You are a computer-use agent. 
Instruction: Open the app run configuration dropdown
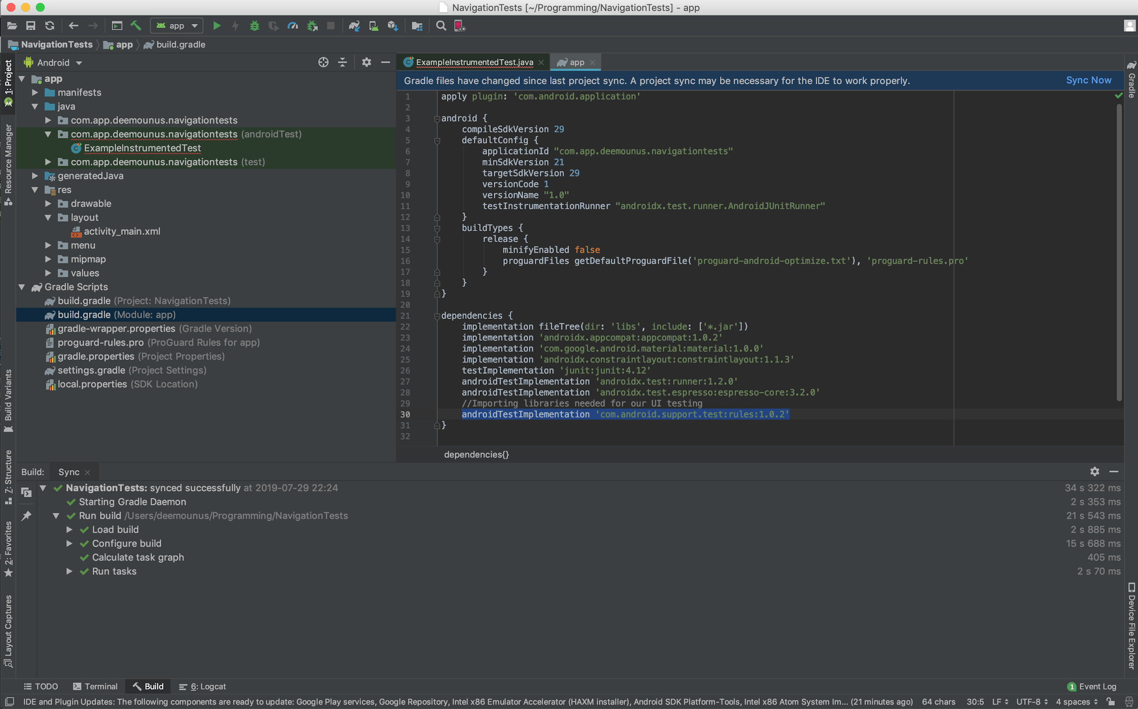[x=177, y=26]
